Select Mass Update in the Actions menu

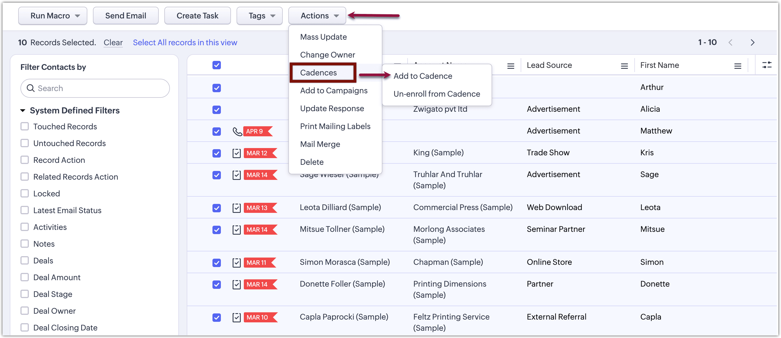point(323,37)
